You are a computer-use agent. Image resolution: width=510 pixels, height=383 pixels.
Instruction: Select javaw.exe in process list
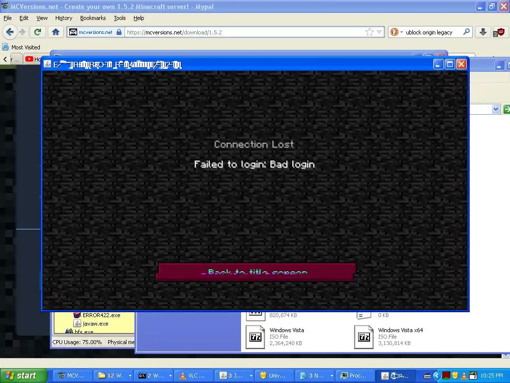coord(91,323)
